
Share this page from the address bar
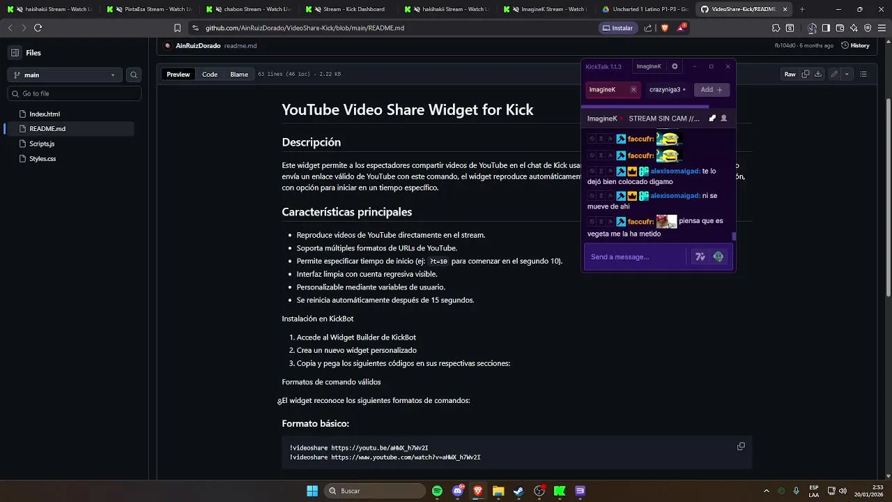pyautogui.click(x=648, y=28)
